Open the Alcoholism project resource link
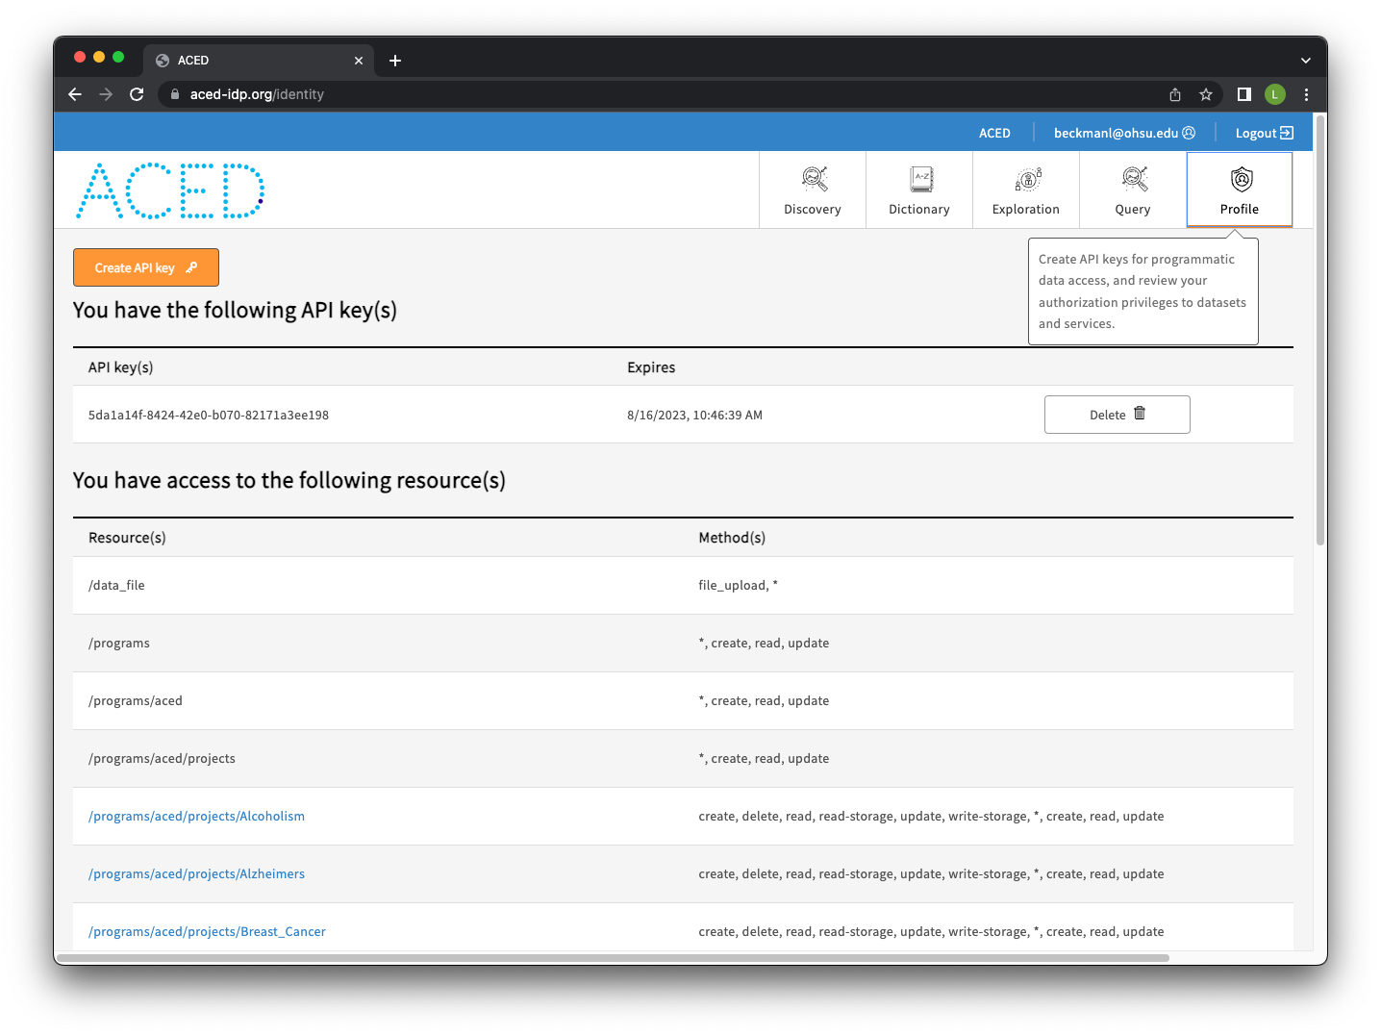Image resolution: width=1381 pixels, height=1036 pixels. coord(196,817)
